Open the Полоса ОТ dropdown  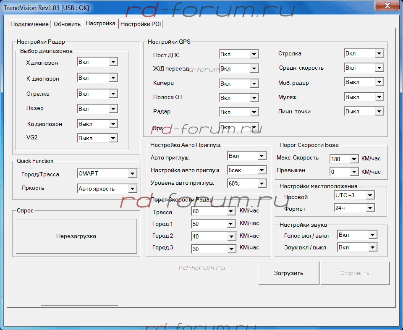(x=239, y=98)
